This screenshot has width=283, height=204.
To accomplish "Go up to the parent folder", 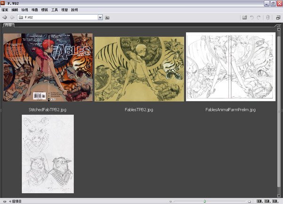I will [x=107, y=17].
